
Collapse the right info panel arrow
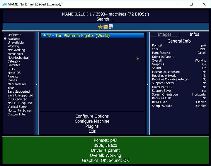(148, 85)
